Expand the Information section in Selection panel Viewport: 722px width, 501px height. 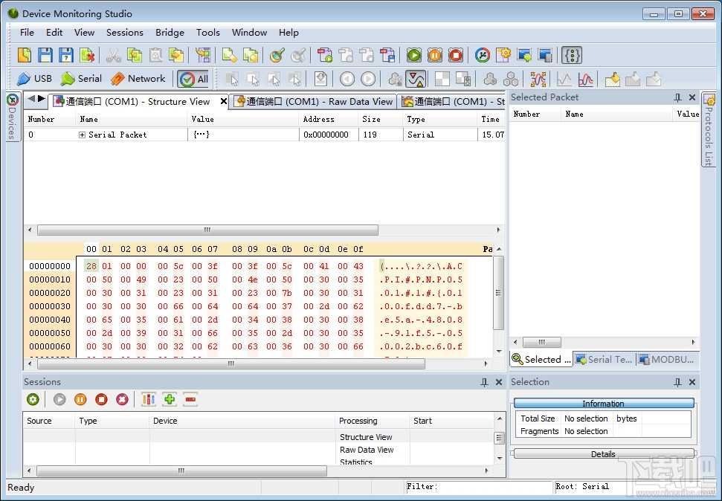pyautogui.click(x=603, y=404)
